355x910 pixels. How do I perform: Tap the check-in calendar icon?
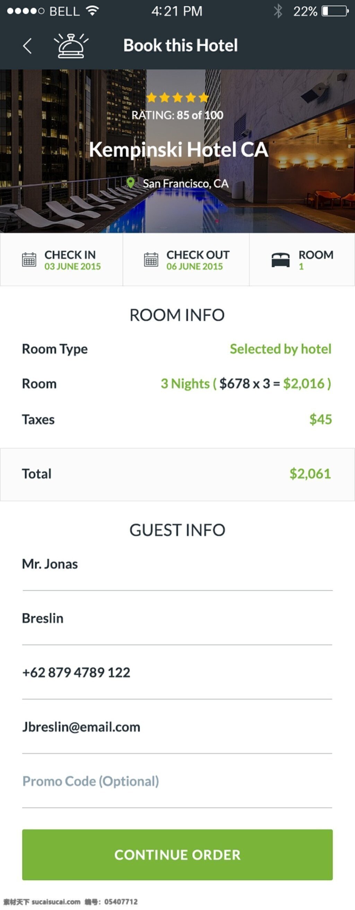coord(29,260)
